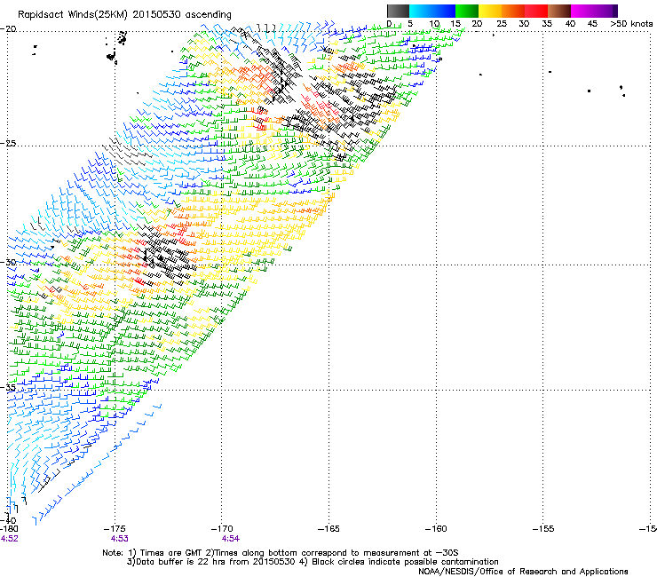Click the brown 35-40 knots legend segment

[x=559, y=11]
